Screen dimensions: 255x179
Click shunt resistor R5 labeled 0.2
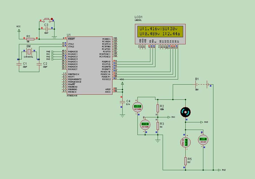[186, 161]
